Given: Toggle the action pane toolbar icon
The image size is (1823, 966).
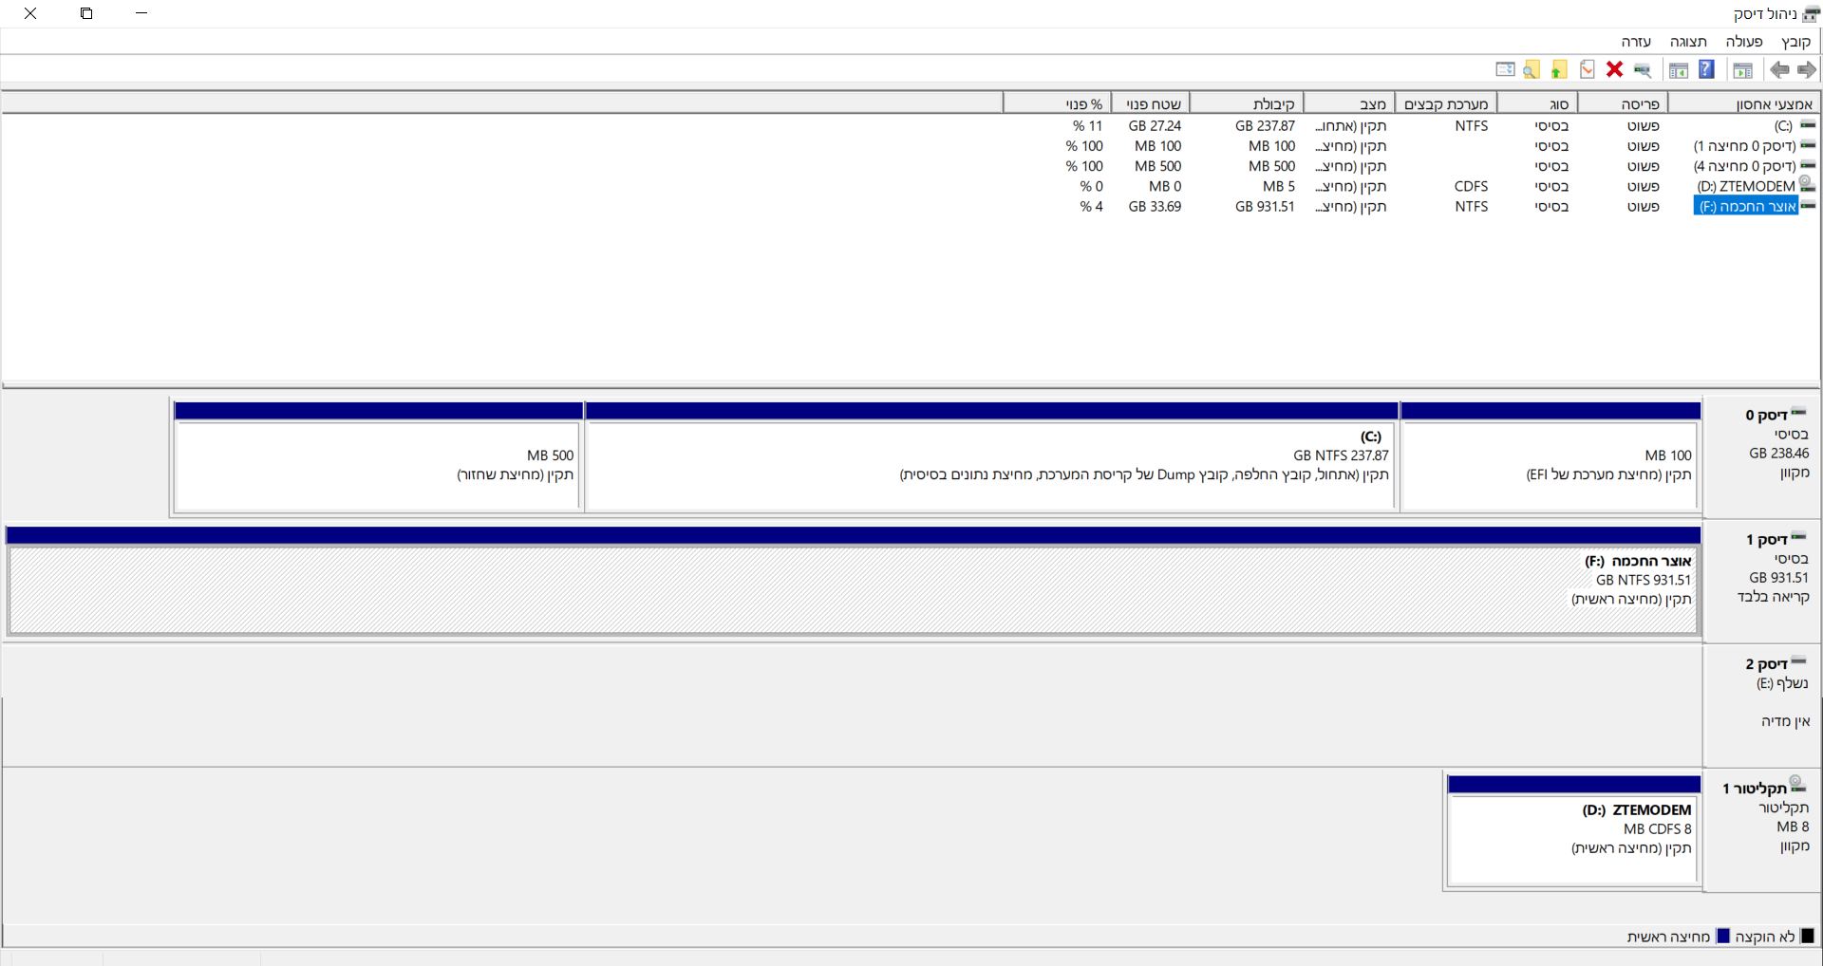Looking at the screenshot, I should coord(1679,69).
